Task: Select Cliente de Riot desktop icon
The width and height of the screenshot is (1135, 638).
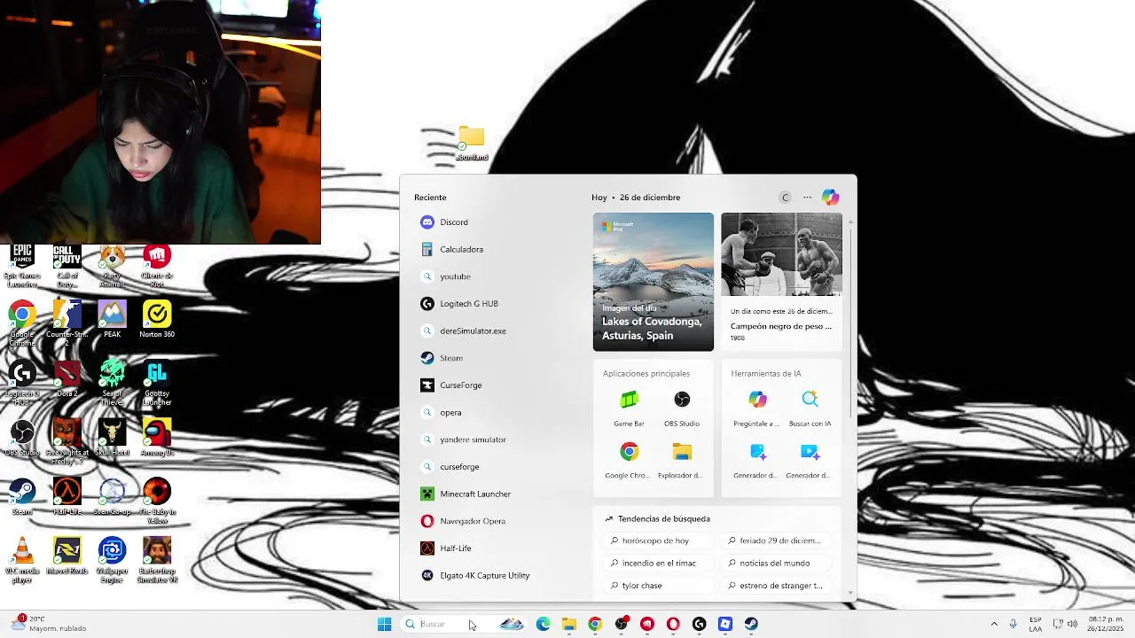Action: tap(157, 267)
